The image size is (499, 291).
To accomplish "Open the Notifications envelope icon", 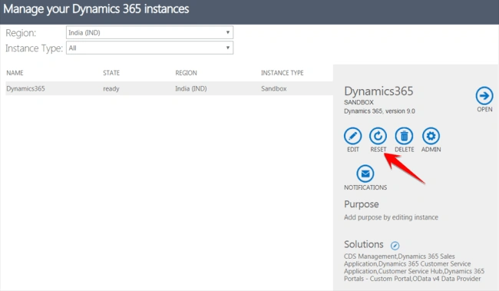I will pos(365,174).
